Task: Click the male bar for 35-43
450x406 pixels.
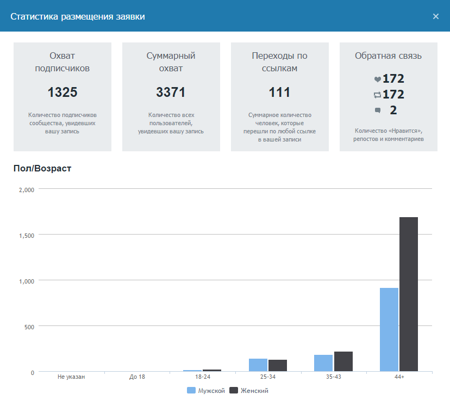Action: 323,364
